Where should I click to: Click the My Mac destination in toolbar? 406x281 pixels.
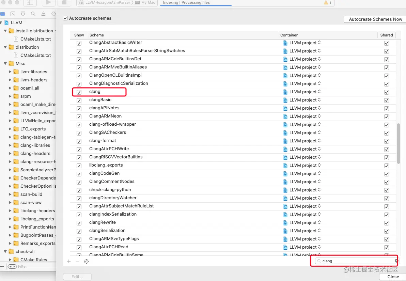[x=145, y=2]
